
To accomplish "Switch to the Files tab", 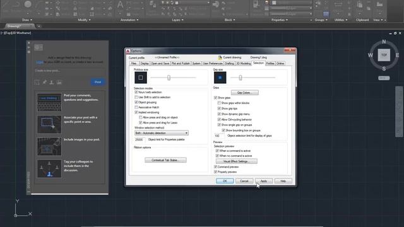I will [134, 63].
